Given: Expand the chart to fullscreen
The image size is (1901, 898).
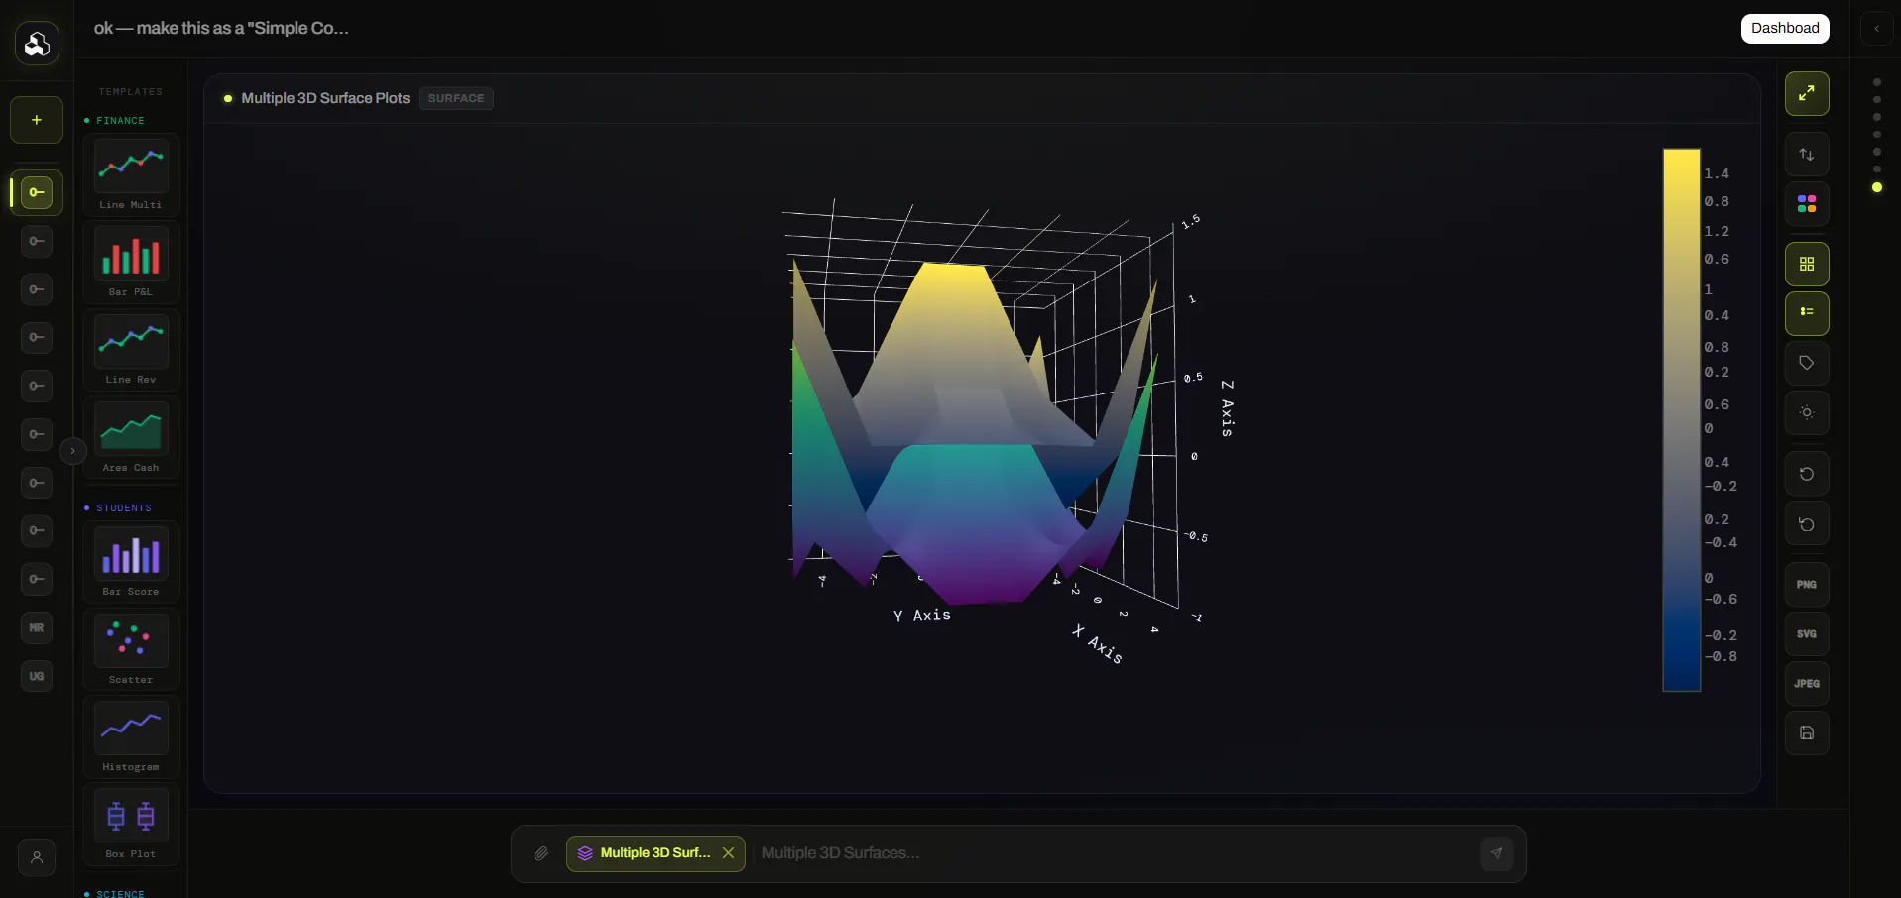Looking at the screenshot, I should point(1807,94).
